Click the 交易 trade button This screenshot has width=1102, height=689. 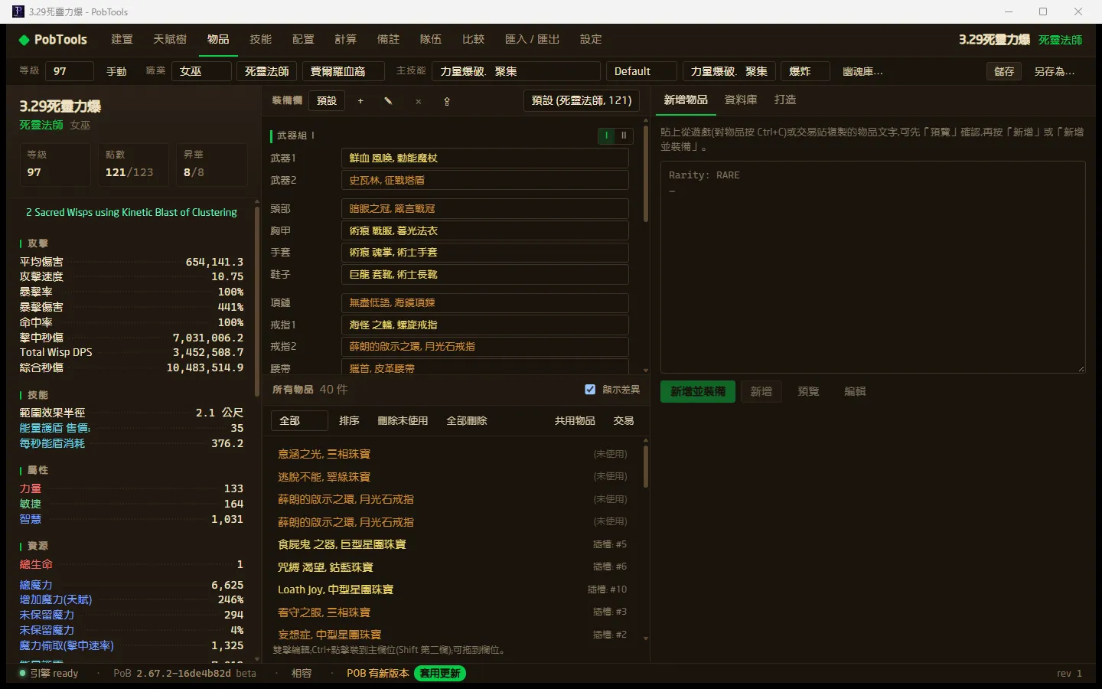[624, 421]
